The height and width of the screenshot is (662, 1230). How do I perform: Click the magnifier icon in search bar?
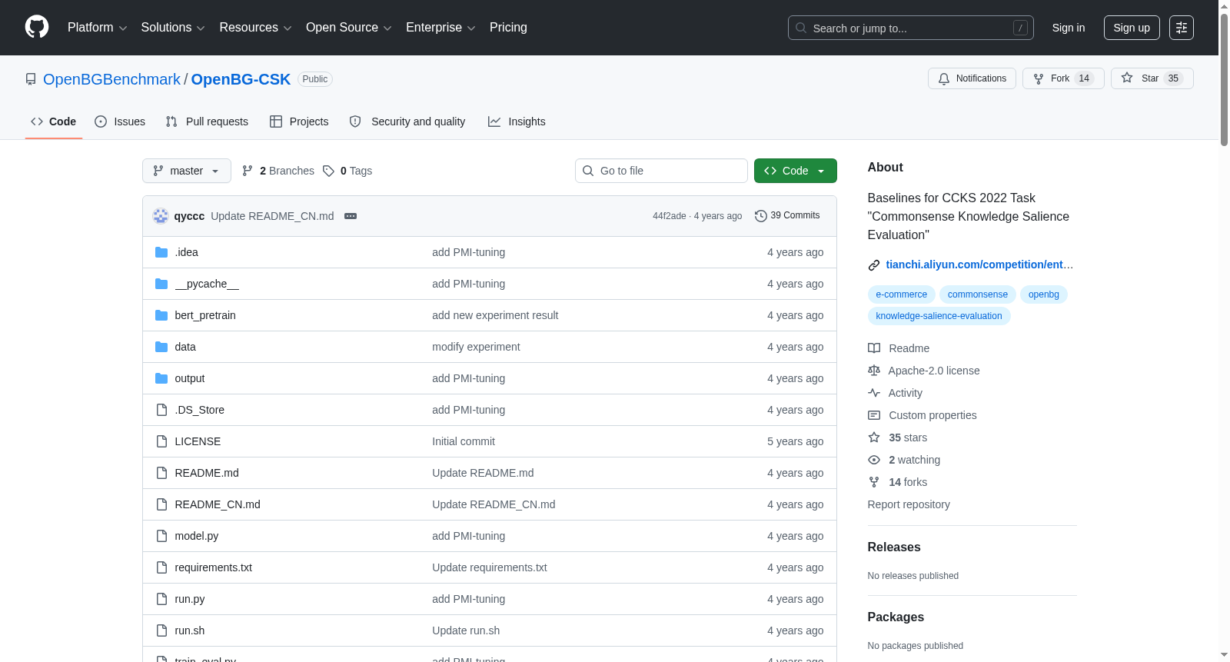[801, 28]
